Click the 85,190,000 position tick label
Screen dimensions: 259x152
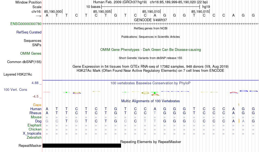tap(53, 11)
